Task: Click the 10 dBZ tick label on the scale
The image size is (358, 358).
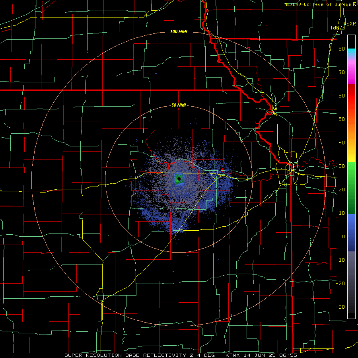Action: click(x=342, y=213)
